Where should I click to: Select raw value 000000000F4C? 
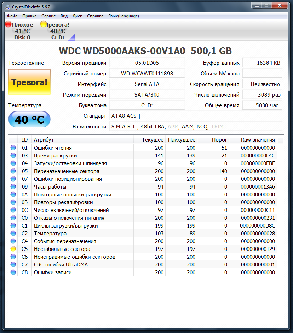pyautogui.click(x=258, y=156)
